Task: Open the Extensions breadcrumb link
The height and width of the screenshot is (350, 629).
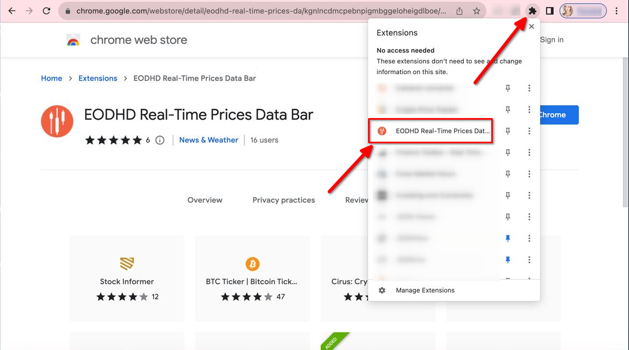Action: coord(98,78)
